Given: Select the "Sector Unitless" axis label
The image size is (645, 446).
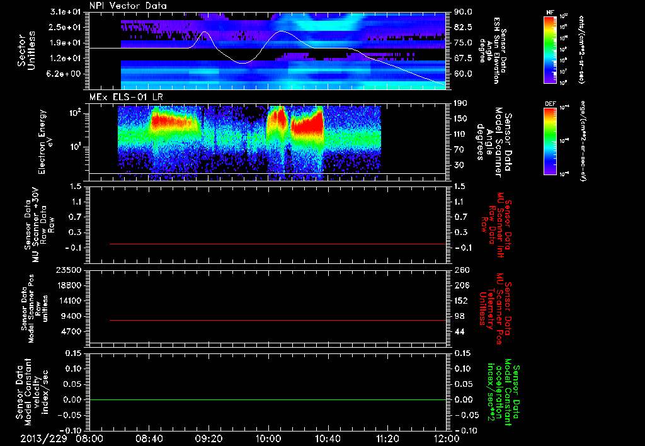Looking at the screenshot, I should 26,50.
